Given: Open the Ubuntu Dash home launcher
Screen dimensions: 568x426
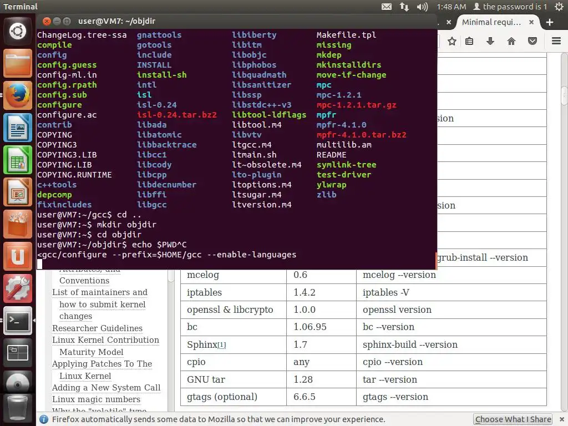Looking at the screenshot, I should 17,31.
